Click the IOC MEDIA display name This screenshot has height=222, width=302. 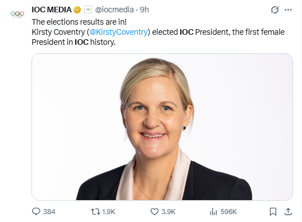[x=52, y=10]
